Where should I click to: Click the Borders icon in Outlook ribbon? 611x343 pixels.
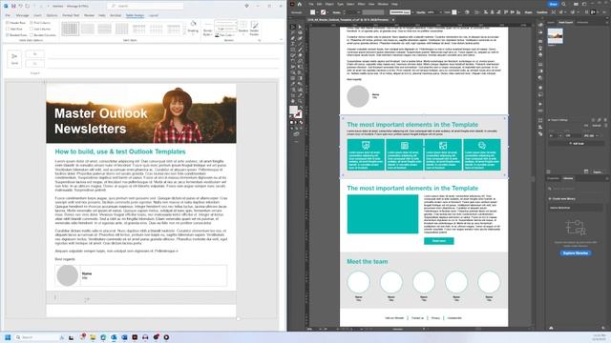click(x=243, y=25)
